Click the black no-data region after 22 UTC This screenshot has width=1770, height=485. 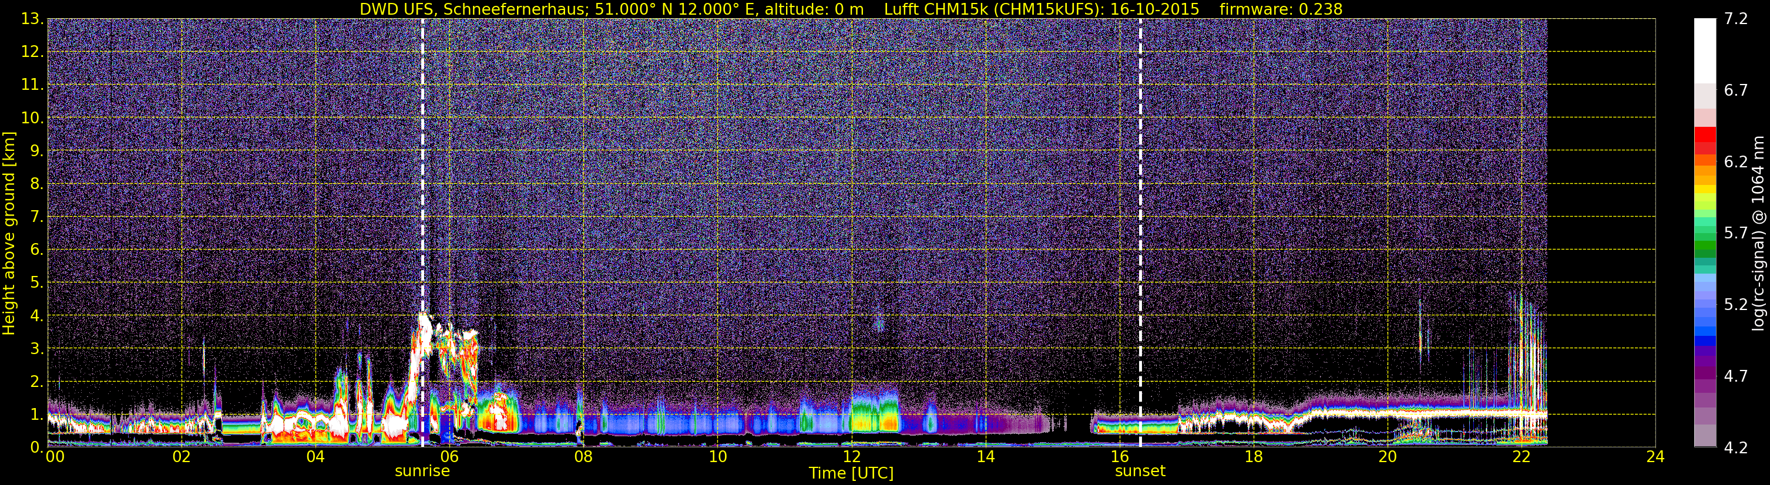coord(1601,233)
